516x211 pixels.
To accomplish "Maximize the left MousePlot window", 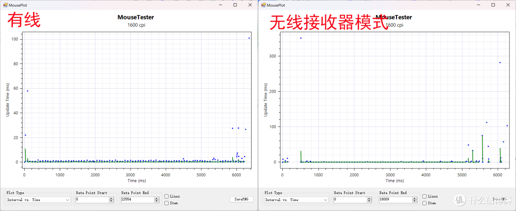I will click(x=235, y=5).
